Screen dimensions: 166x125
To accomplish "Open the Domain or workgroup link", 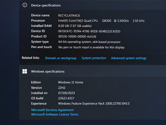I will [61, 58].
